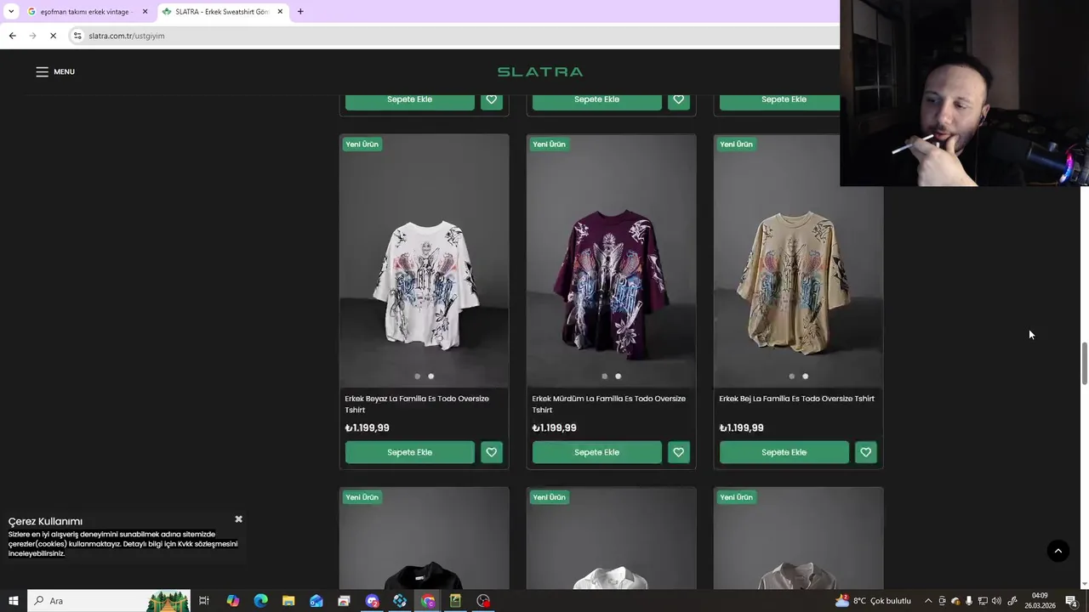The height and width of the screenshot is (612, 1089).
Task: Open the maroon La Familia tshirt image
Action: click(x=611, y=260)
